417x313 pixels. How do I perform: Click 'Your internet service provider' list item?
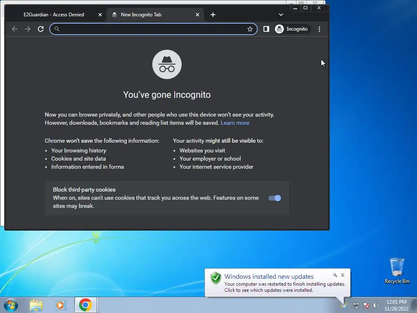point(216,167)
